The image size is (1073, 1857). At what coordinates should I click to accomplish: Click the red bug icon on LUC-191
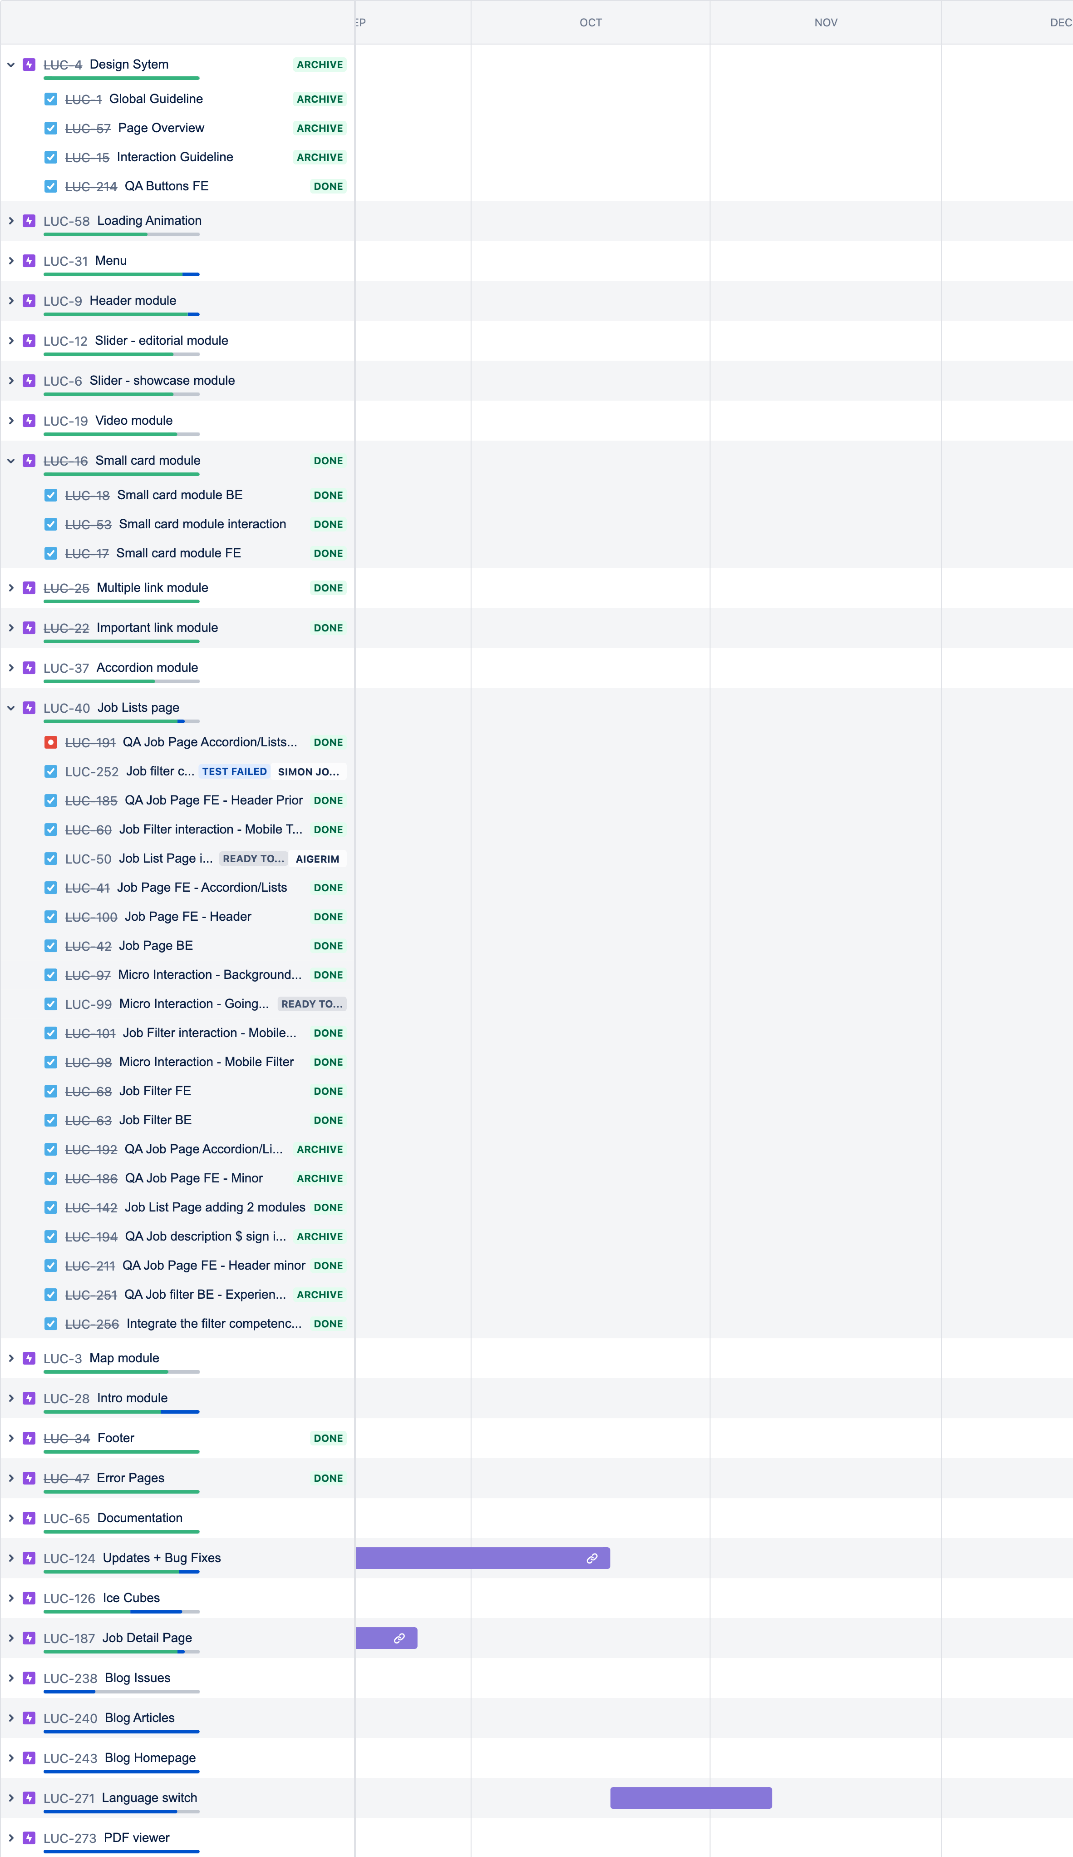click(x=51, y=742)
